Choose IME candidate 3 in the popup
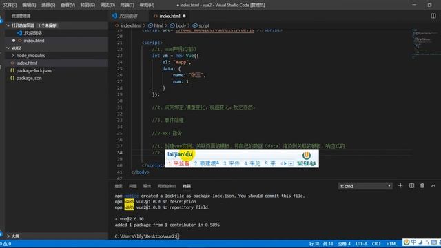441x248 pixels. pos(232,163)
